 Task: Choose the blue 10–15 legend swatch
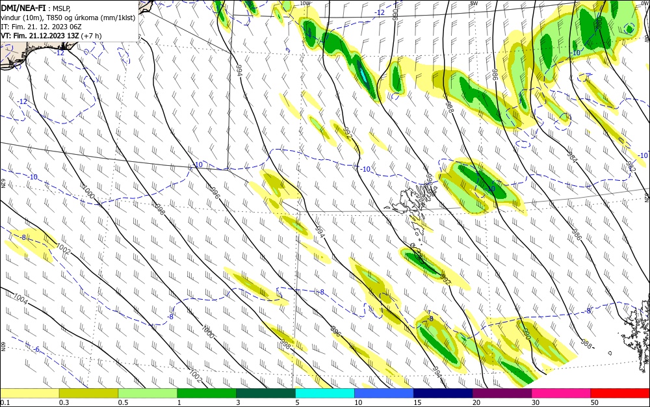pos(384,393)
